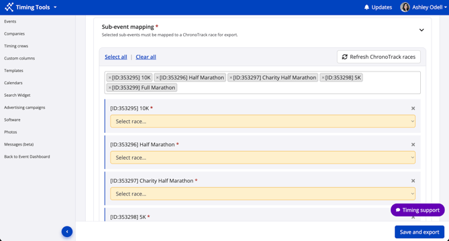Click Clear all link
The image size is (449, 241).
pos(145,57)
